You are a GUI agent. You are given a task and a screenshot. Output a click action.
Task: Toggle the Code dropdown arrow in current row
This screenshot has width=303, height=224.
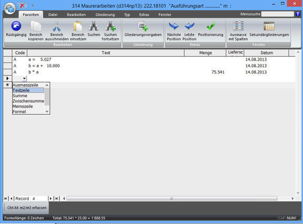pyautogui.click(x=24, y=79)
